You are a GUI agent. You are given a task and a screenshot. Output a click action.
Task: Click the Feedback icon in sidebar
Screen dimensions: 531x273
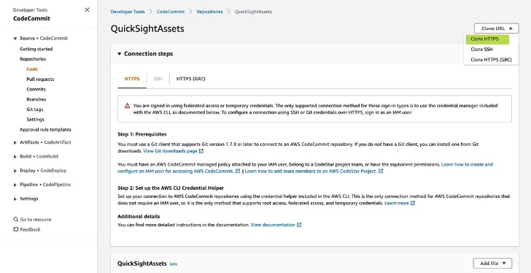pyautogui.click(x=15, y=229)
